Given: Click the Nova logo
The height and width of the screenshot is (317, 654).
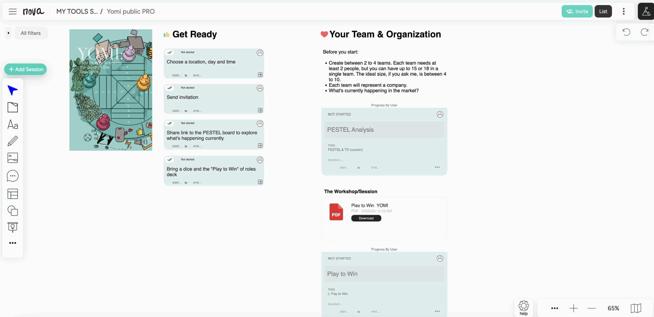Looking at the screenshot, I should click(x=33, y=11).
